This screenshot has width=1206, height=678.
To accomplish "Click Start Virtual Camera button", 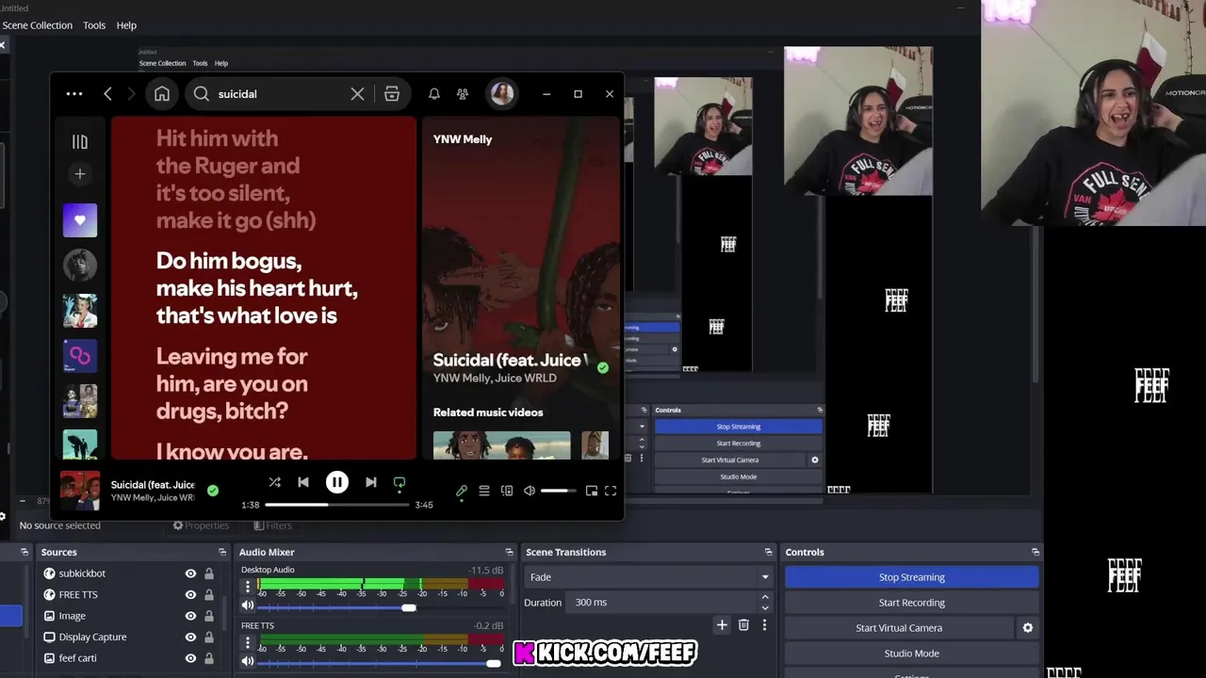I will 899,628.
